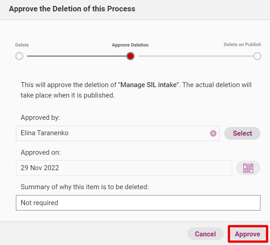Image resolution: width=270 pixels, height=245 pixels.
Task: Click the Approved by label
Action: tap(40, 118)
